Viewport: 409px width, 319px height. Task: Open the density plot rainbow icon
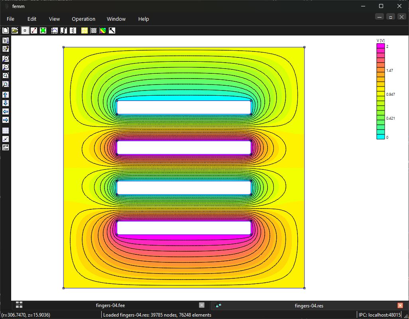pyautogui.click(x=103, y=31)
